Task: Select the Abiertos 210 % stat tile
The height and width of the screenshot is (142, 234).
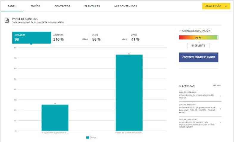Action: 71,38
